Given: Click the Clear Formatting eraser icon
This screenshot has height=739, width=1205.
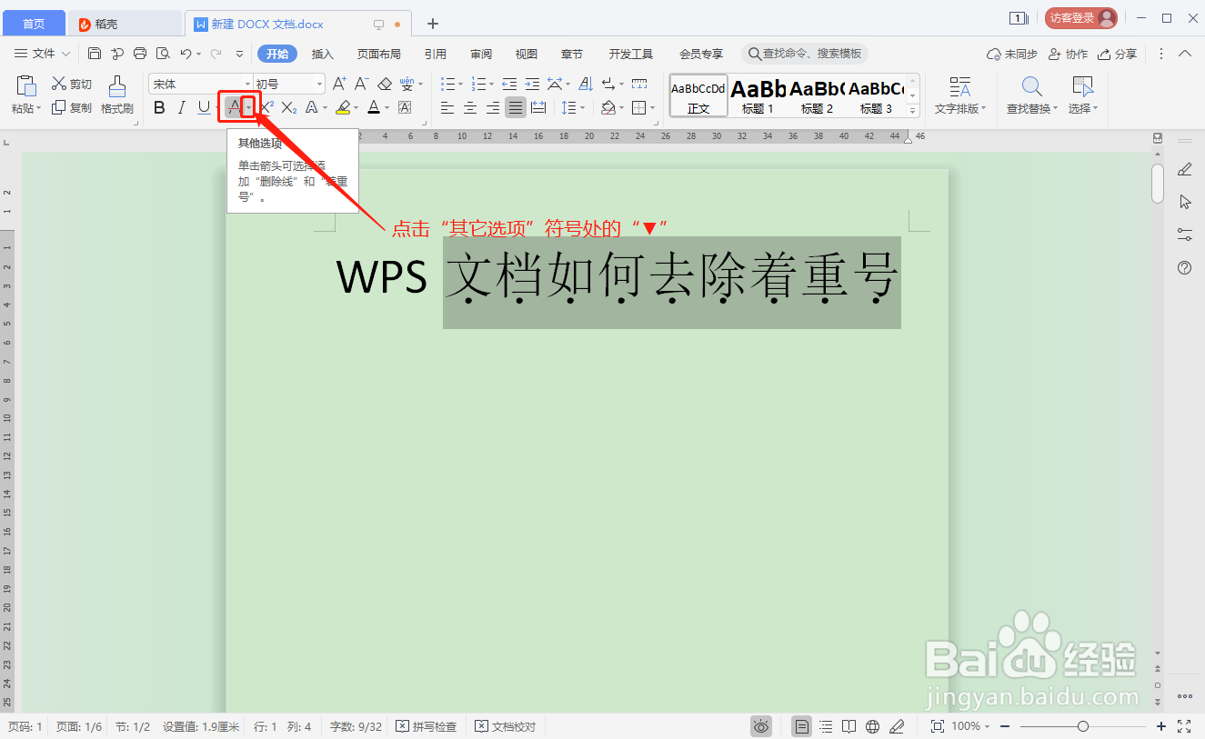Looking at the screenshot, I should click(x=385, y=84).
